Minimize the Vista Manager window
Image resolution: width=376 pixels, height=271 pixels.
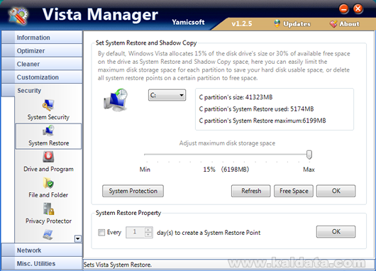coord(343,9)
